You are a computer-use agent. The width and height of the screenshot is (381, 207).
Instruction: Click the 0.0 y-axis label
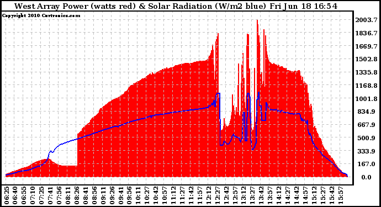coord(366,177)
